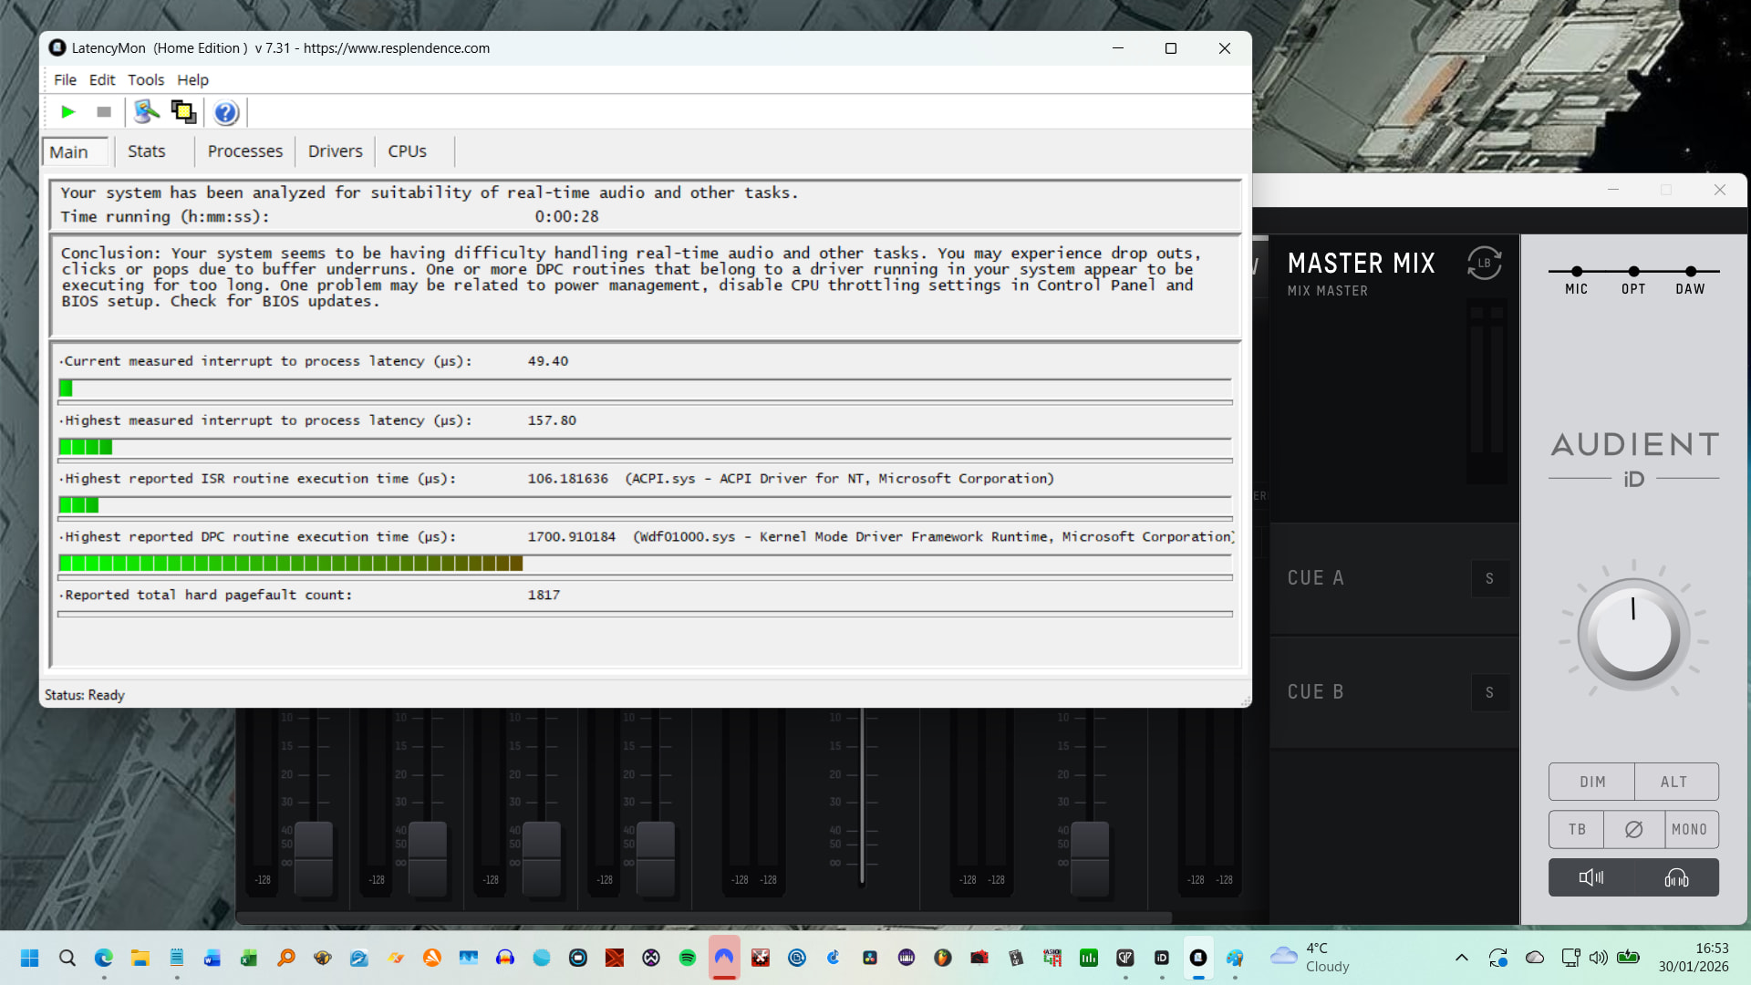Solo the CUE A channel
Image resolution: width=1751 pixels, height=985 pixels.
(x=1489, y=578)
